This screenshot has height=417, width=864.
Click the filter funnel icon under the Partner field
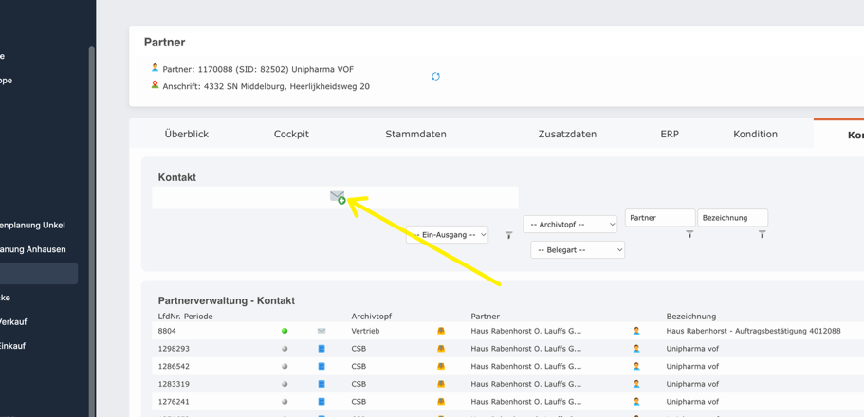point(689,234)
